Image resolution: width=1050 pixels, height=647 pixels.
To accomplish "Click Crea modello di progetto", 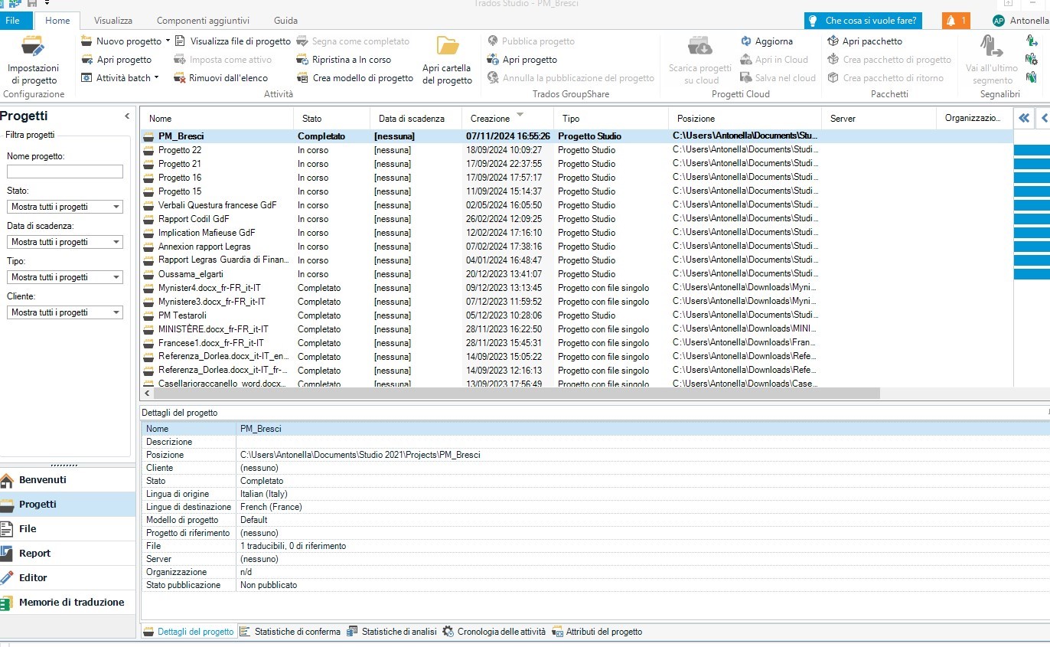I will tap(355, 78).
